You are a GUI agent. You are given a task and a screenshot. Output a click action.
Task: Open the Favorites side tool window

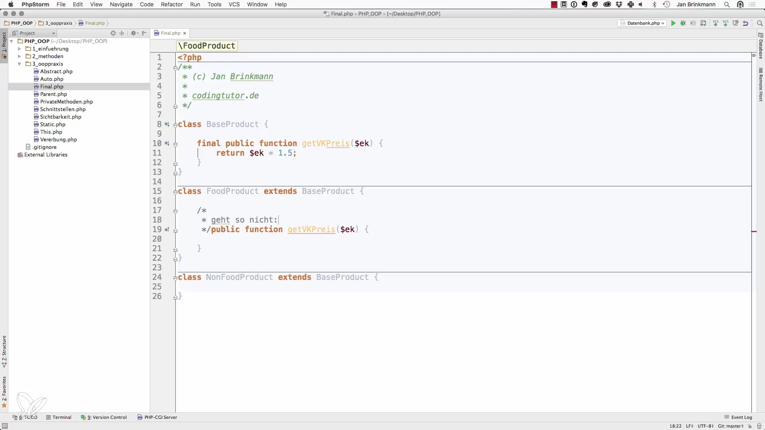4,392
